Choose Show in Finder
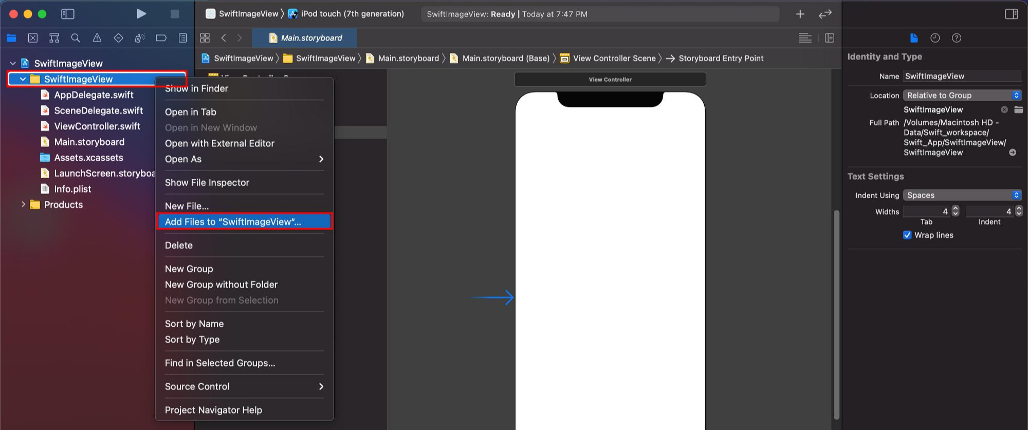The image size is (1028, 430). click(244, 88)
